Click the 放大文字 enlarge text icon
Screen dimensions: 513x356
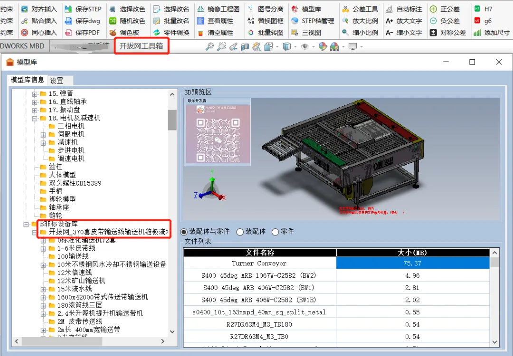tap(389, 21)
